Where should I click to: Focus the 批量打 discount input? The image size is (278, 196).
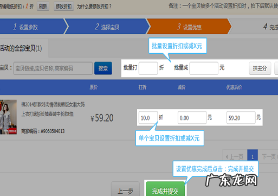point(148,68)
